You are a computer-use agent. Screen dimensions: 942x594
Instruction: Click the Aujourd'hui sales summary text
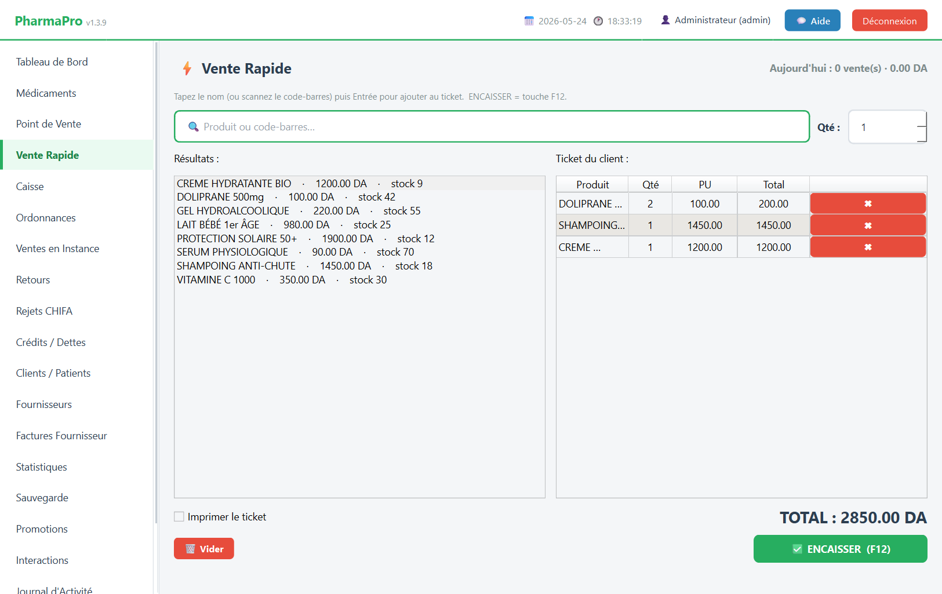[848, 68]
